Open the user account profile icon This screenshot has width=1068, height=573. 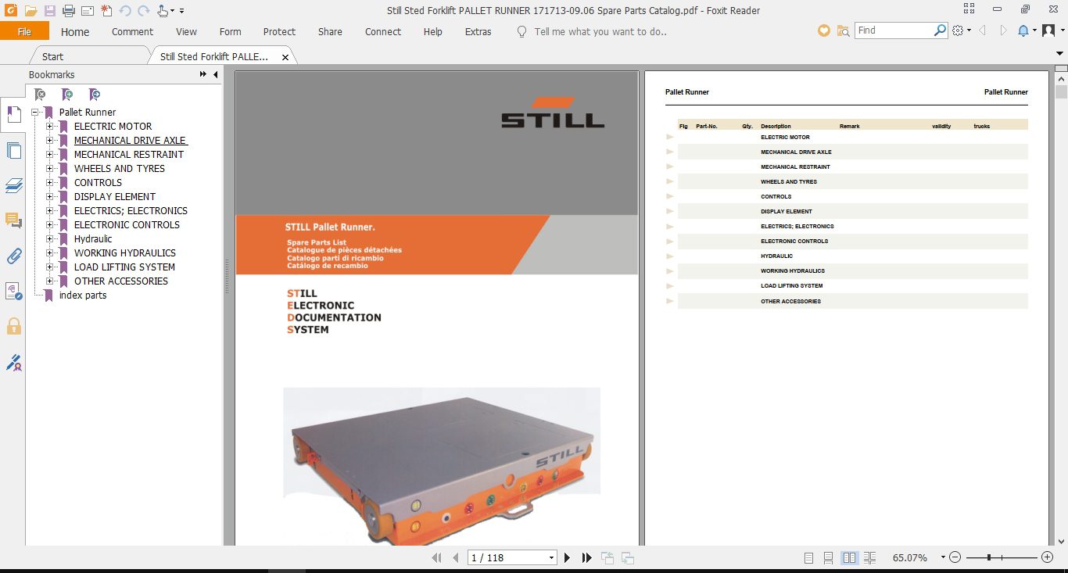[1048, 30]
